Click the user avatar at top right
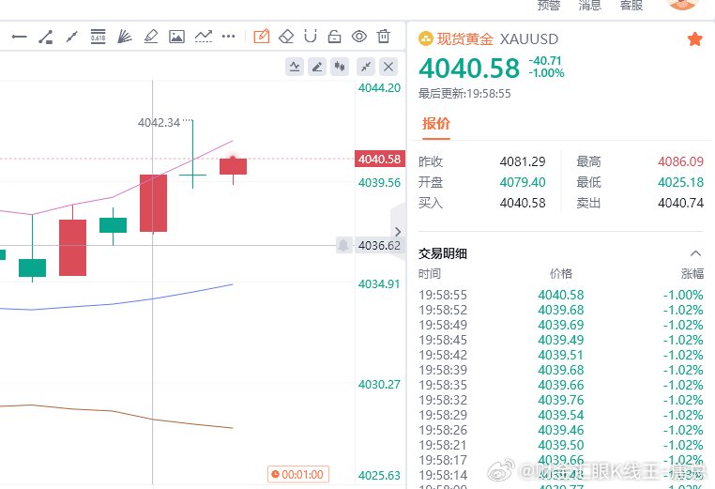The width and height of the screenshot is (715, 489). pyautogui.click(x=682, y=4)
